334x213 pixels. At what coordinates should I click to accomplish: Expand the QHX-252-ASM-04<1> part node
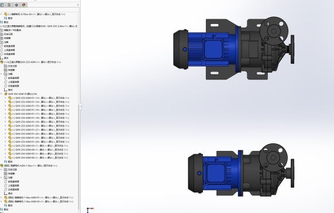5,150
